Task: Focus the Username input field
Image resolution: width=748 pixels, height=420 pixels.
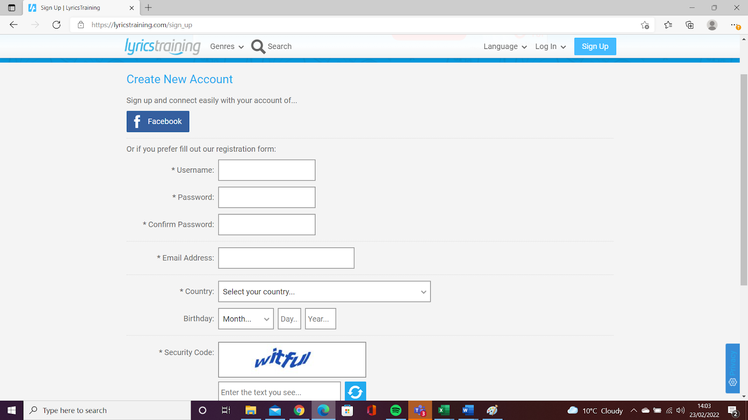Action: click(x=267, y=170)
